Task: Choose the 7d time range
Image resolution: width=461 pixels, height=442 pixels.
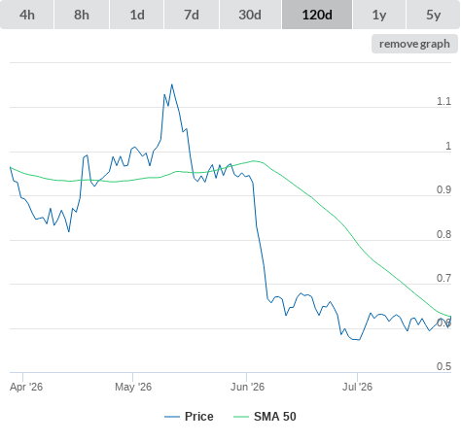Action: (192, 15)
